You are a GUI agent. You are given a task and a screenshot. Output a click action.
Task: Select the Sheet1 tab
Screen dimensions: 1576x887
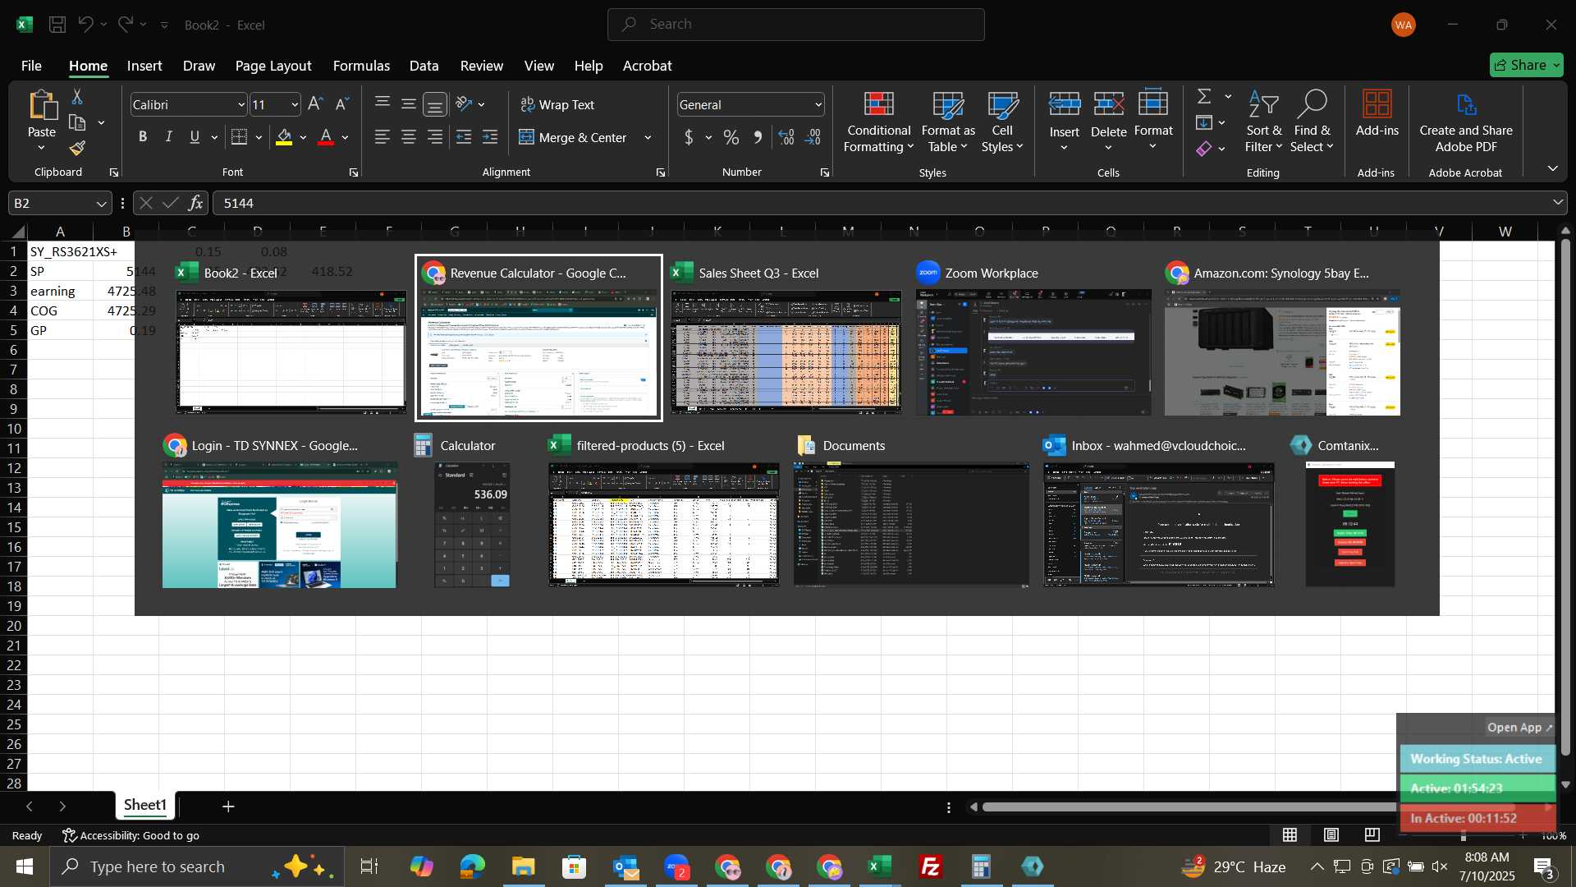145,806
